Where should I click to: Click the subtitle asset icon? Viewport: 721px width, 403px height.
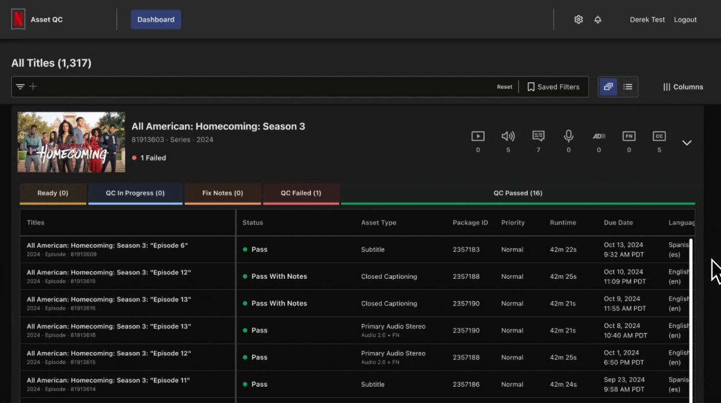pyautogui.click(x=539, y=136)
